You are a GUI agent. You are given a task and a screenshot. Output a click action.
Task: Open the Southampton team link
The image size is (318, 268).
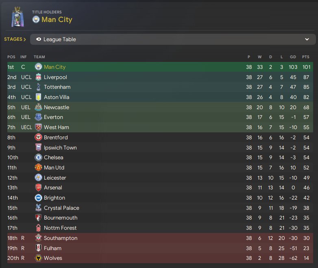tap(61, 238)
